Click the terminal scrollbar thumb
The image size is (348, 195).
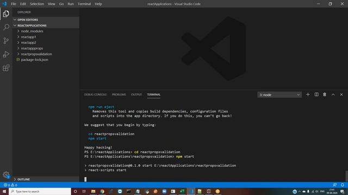[x=346, y=176]
